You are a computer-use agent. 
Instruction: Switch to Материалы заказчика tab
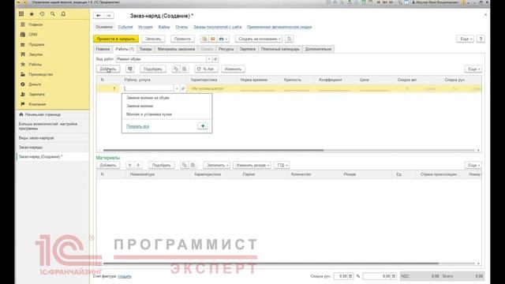pos(176,49)
